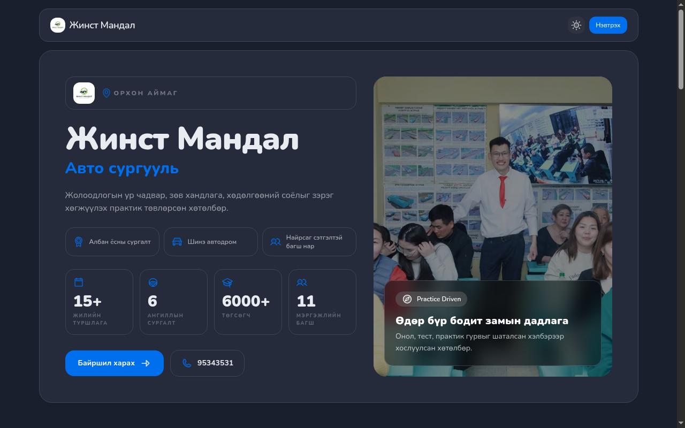The width and height of the screenshot is (685, 428).
Task: Click the award ribbon icon for Албан ёсны сургалт
Action: pos(79,242)
